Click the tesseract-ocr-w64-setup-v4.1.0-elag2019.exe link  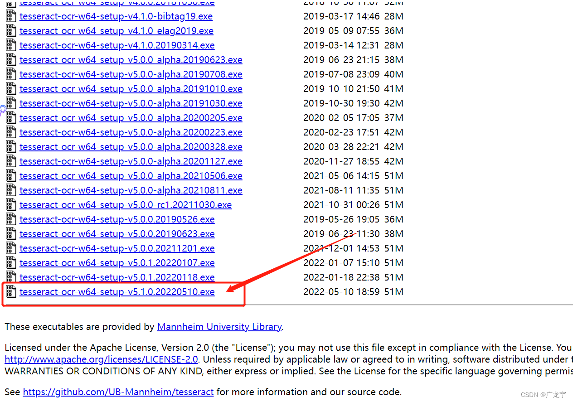[117, 31]
